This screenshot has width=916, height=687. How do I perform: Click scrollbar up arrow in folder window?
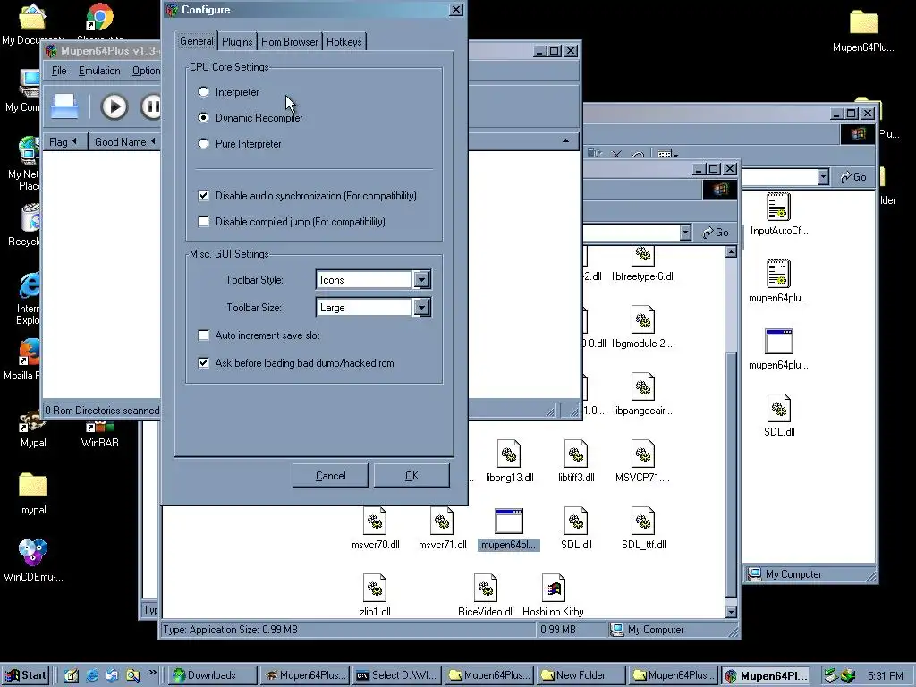pyautogui.click(x=731, y=251)
